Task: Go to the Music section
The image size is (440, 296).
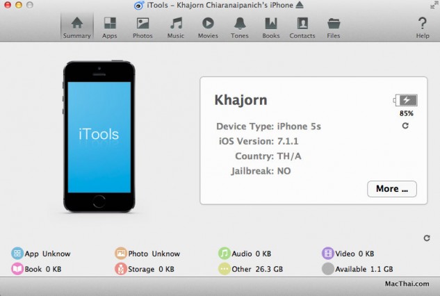Action: [x=176, y=28]
